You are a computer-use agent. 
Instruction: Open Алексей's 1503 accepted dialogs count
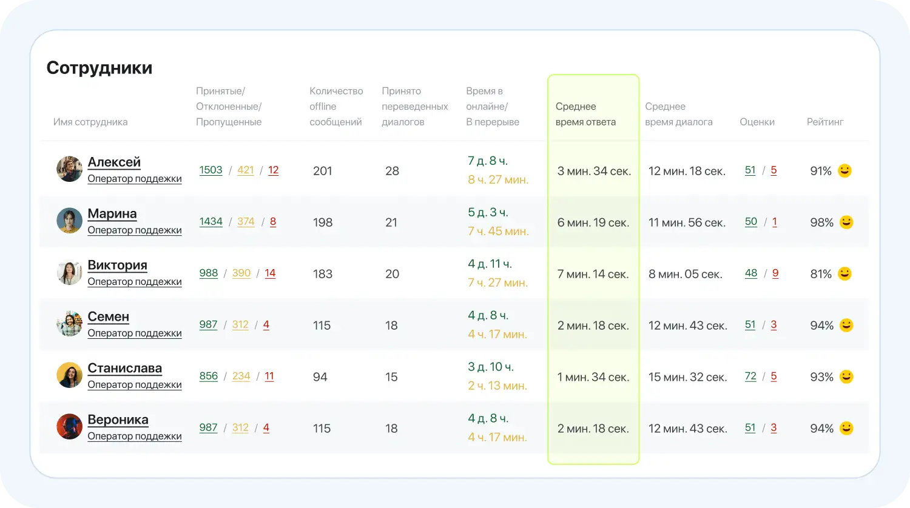point(211,170)
